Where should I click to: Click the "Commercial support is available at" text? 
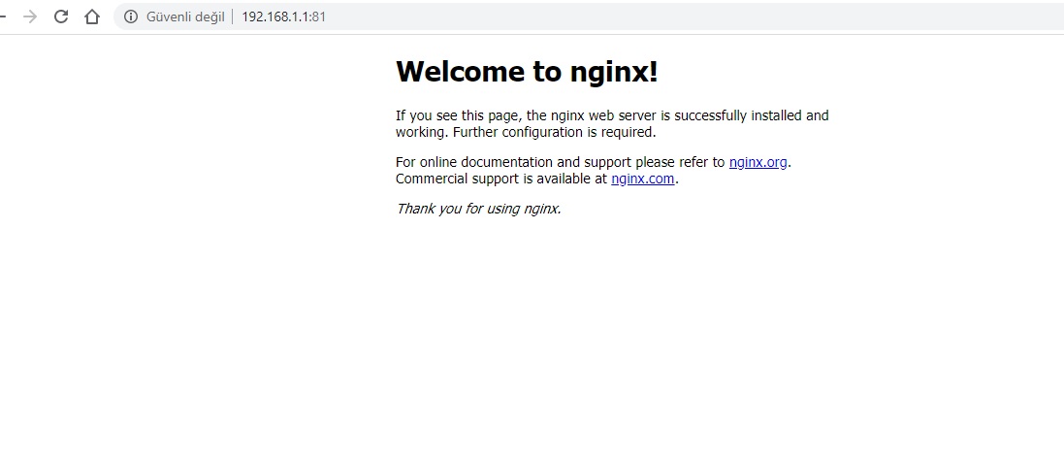pos(501,180)
